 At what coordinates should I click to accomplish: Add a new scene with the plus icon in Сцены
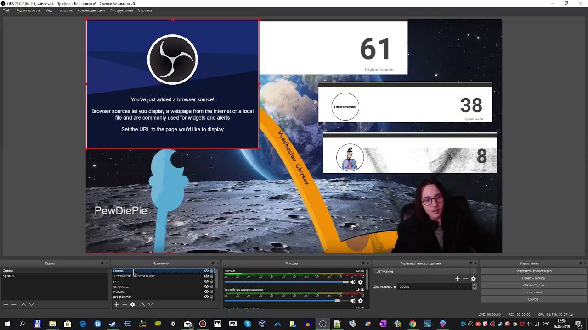[x=6, y=304]
